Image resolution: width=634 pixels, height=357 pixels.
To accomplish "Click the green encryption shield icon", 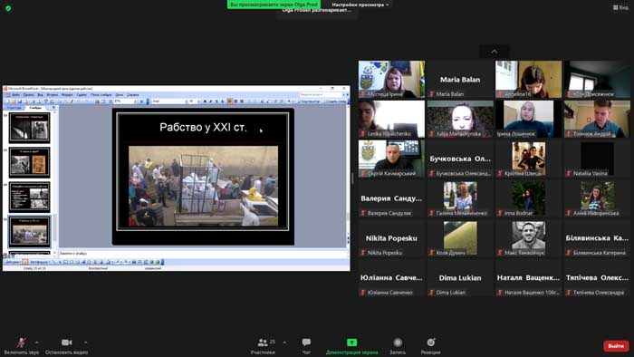I will (8, 8).
